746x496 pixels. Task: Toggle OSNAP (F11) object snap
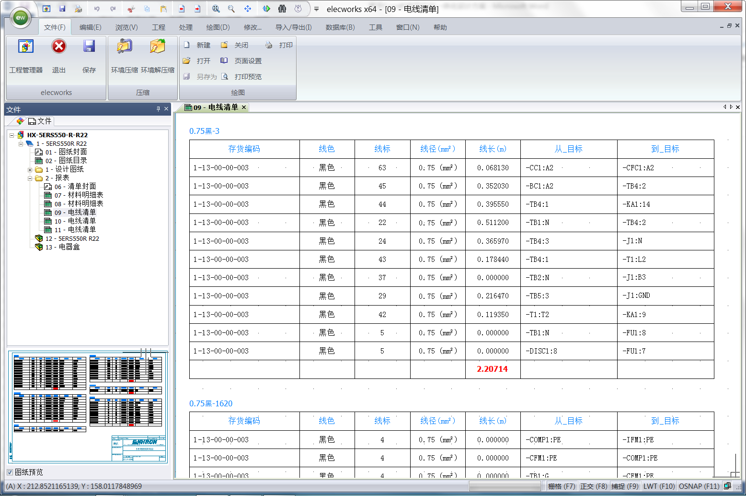point(699,486)
